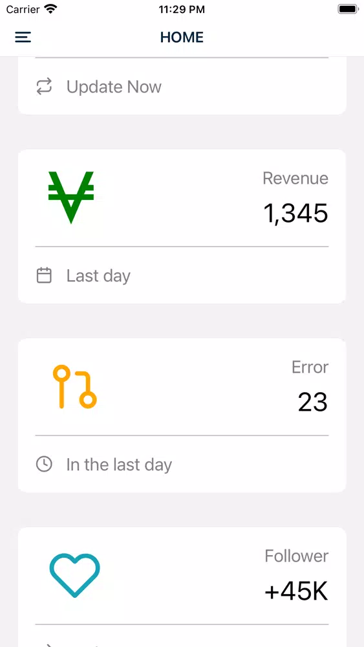Tap the error count 23
This screenshot has width=364, height=647.
click(313, 402)
